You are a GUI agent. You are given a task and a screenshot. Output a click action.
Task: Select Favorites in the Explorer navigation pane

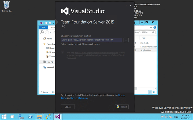coord(49,44)
